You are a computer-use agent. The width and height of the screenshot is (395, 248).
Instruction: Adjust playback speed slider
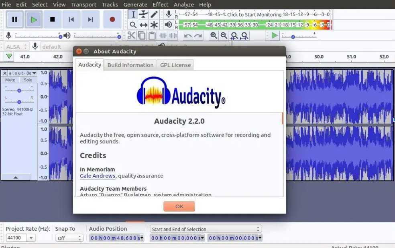[299, 36]
